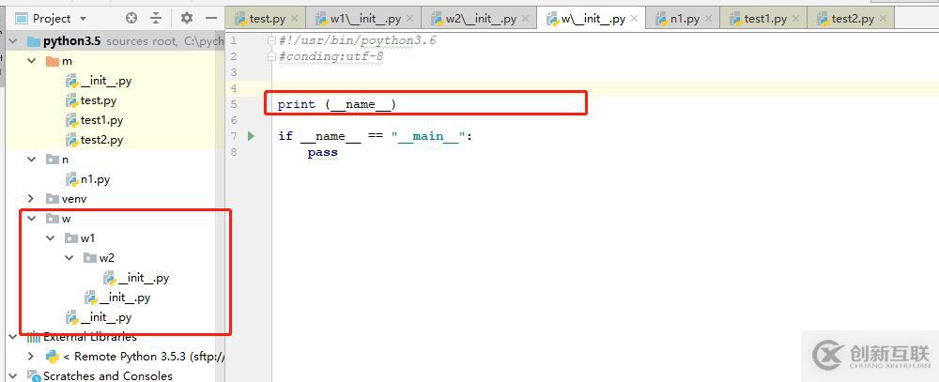This screenshot has height=382, width=939.
Task: Select the n folder in tree
Action: click(x=65, y=160)
